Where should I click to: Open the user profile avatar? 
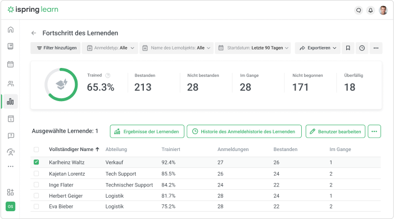pyautogui.click(x=383, y=10)
